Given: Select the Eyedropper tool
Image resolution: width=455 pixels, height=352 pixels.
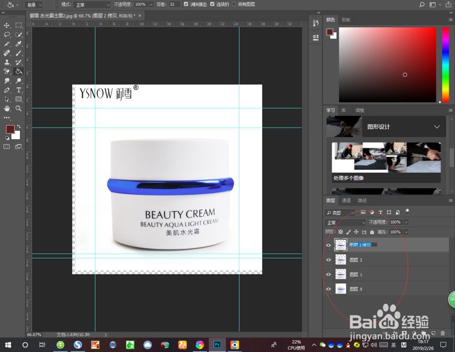Looking at the screenshot, I should click(x=19, y=44).
